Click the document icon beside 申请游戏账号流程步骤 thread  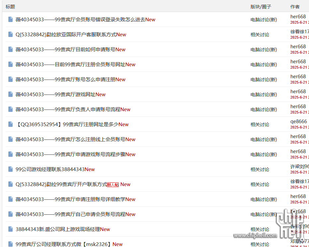(10, 154)
